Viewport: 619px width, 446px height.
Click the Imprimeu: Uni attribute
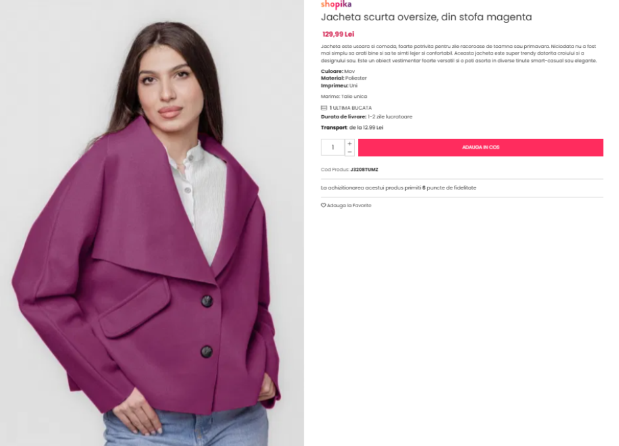339,86
